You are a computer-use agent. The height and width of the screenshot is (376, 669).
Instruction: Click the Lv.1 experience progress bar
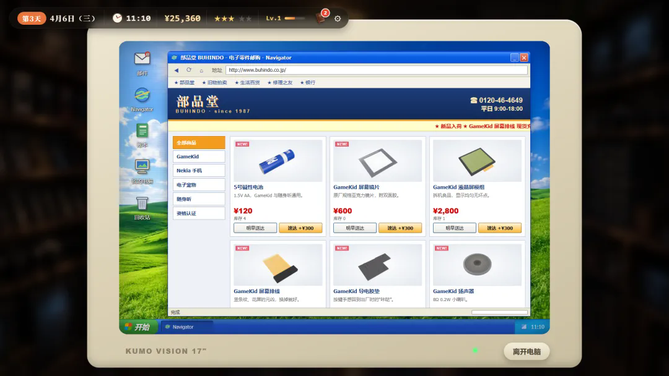pyautogui.click(x=295, y=19)
